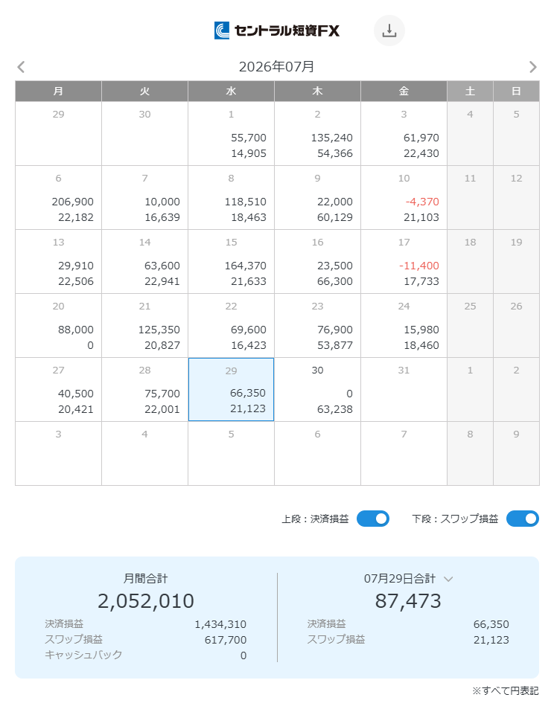Select July 15 cell showing 164,370
The image size is (554, 712).
232,262
